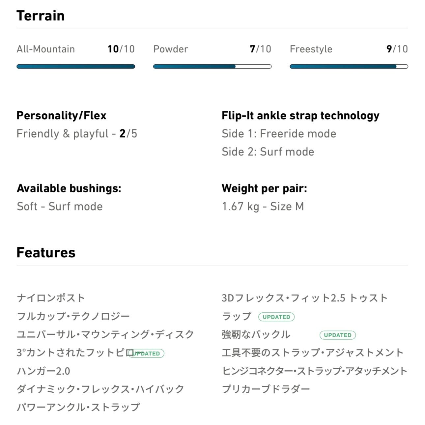Open ダイナミック・フレックス・ハイバック feature

[x=100, y=389]
